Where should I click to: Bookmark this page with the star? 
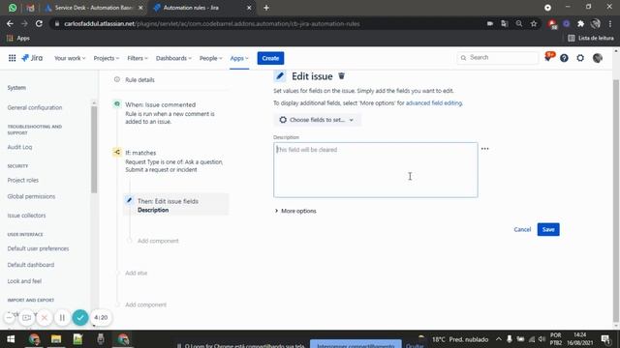[x=534, y=23]
